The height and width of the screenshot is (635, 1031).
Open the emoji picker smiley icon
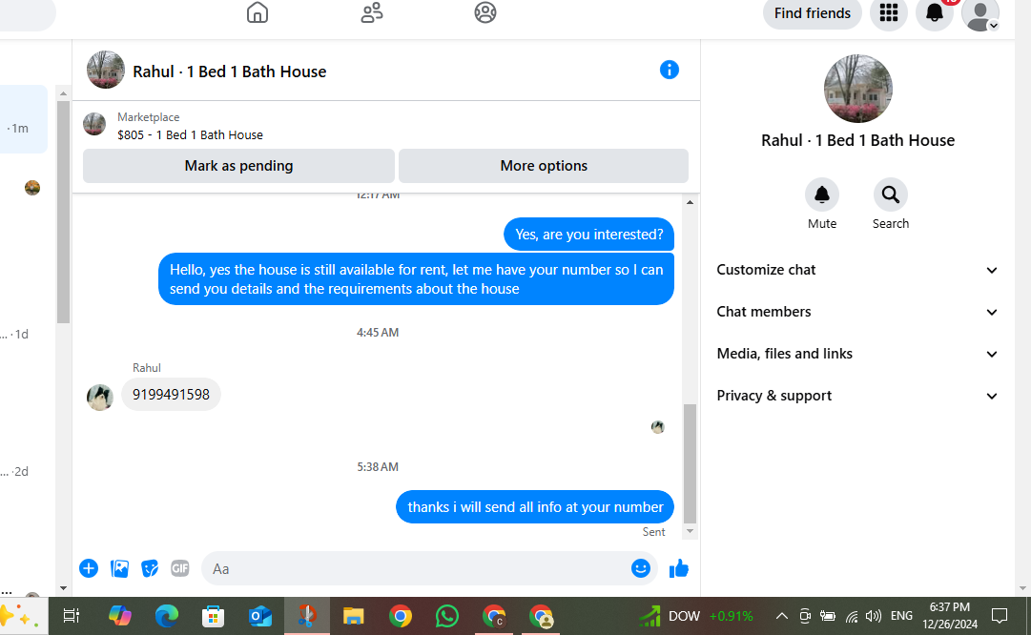pyautogui.click(x=640, y=568)
